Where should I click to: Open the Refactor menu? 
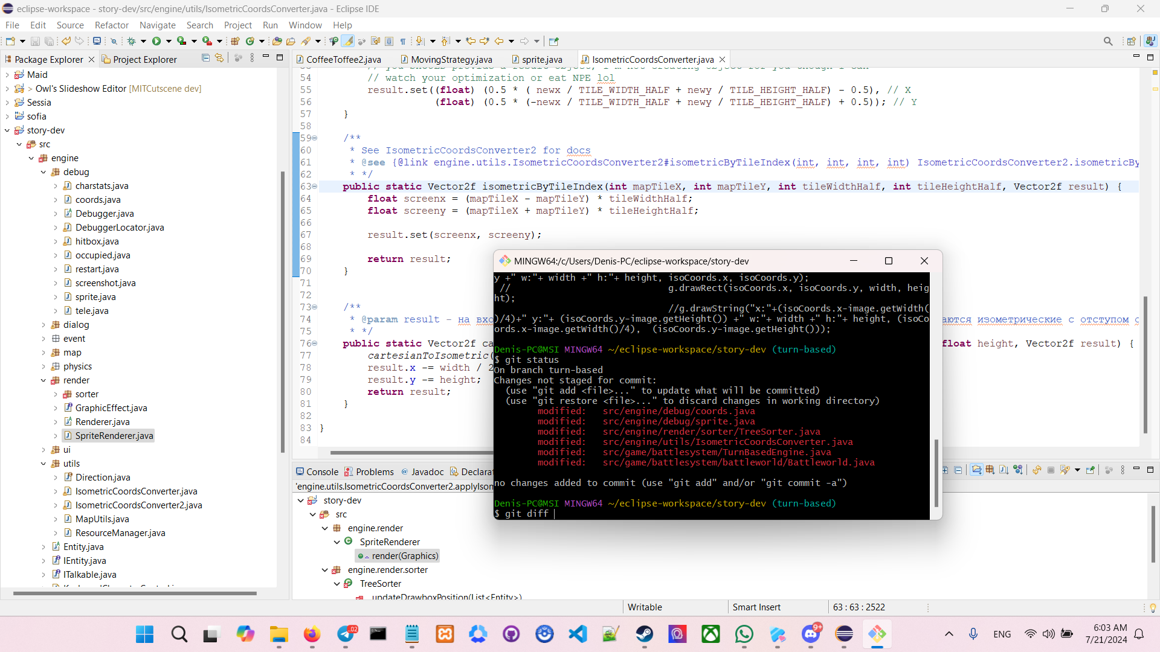[x=111, y=25]
